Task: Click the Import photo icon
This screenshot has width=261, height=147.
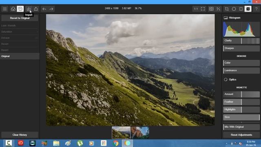Action: pyautogui.click(x=29, y=9)
